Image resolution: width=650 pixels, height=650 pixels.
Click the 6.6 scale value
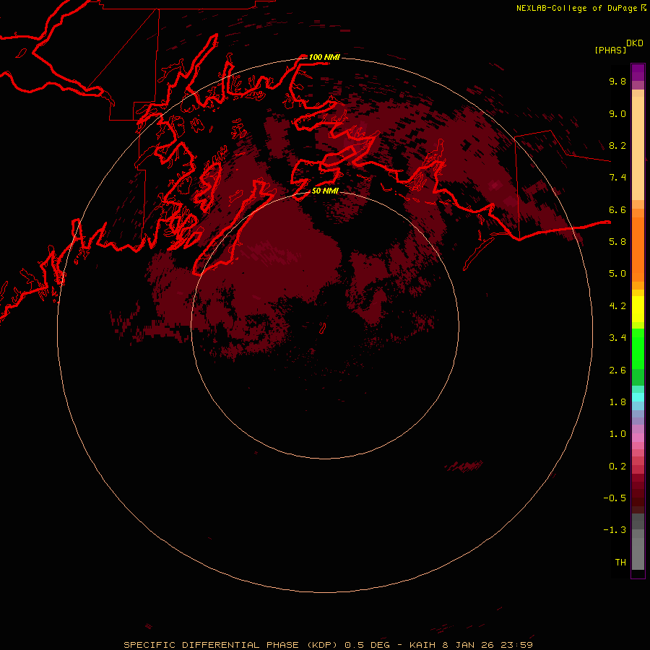click(617, 209)
